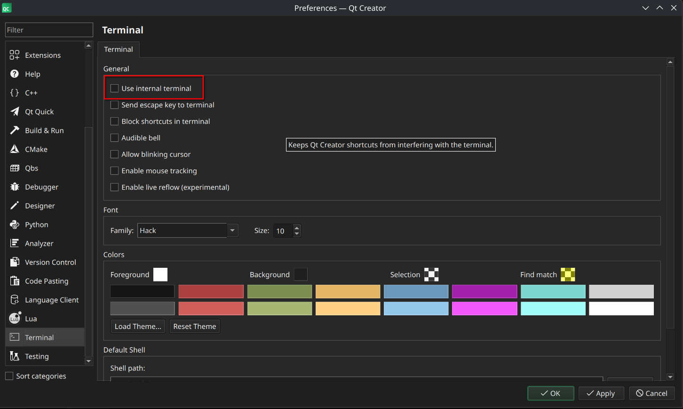Click the bright magenta palette color
Screen dimensions: 683x409
[484, 308]
